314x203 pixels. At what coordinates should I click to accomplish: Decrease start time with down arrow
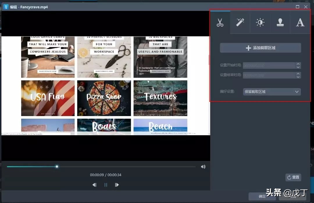tap(298, 67)
